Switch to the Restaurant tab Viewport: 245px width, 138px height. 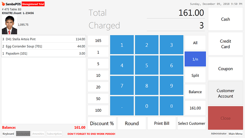point(23,134)
